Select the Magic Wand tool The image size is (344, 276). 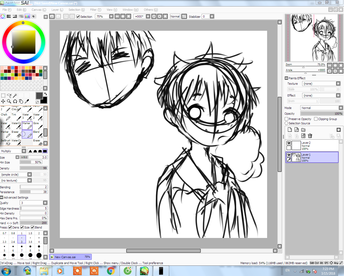(15, 95)
